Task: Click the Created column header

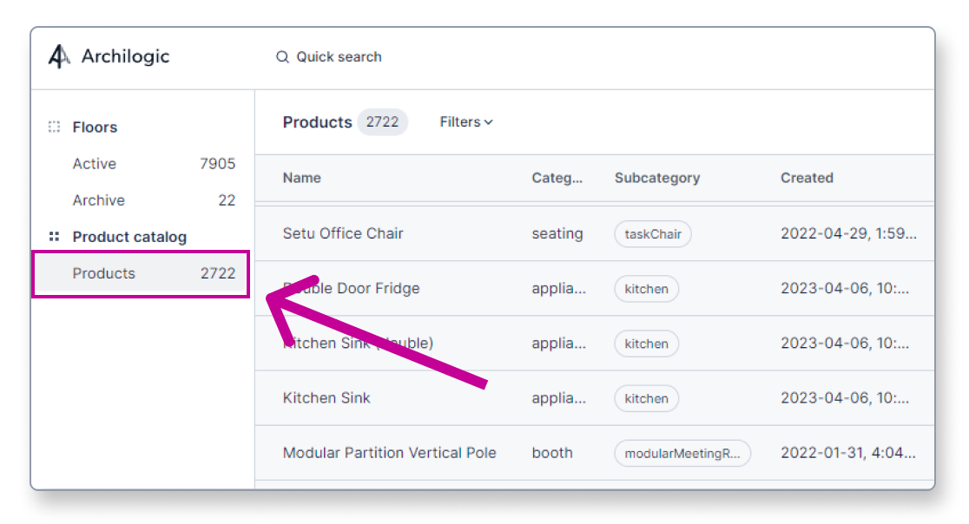Action: pos(807,178)
